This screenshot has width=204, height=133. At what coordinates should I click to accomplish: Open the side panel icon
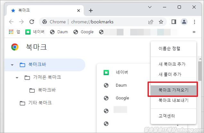pyautogui.click(x=174, y=22)
